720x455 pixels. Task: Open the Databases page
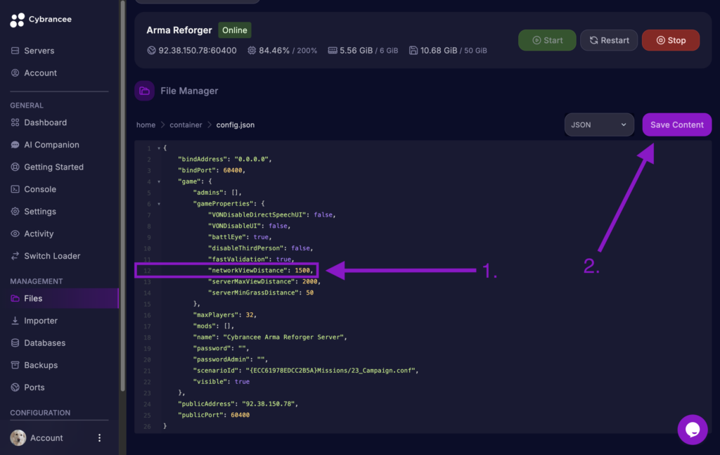pyautogui.click(x=59, y=343)
